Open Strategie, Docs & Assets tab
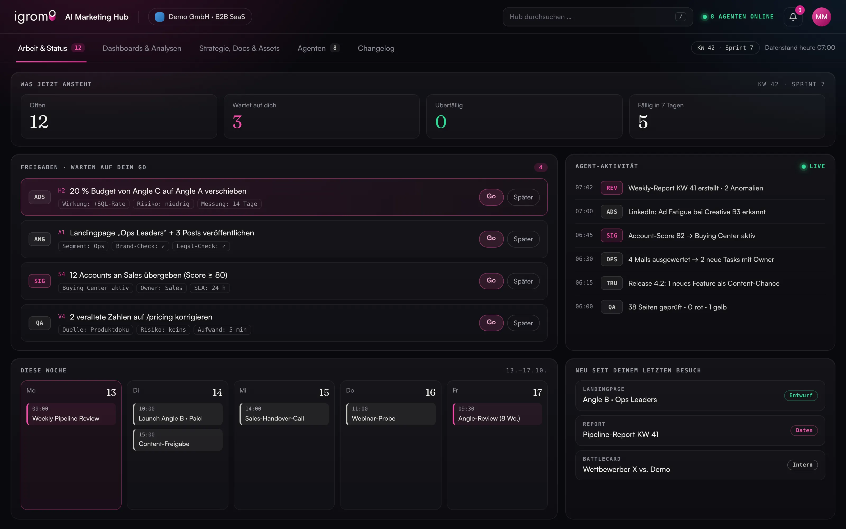This screenshot has height=529, width=846. coord(239,48)
